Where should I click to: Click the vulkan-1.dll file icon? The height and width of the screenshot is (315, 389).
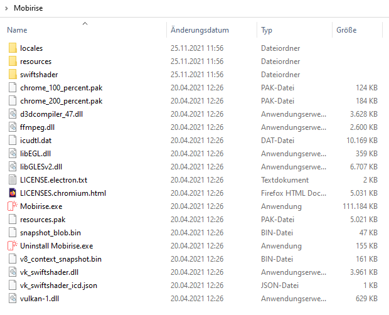(13, 298)
